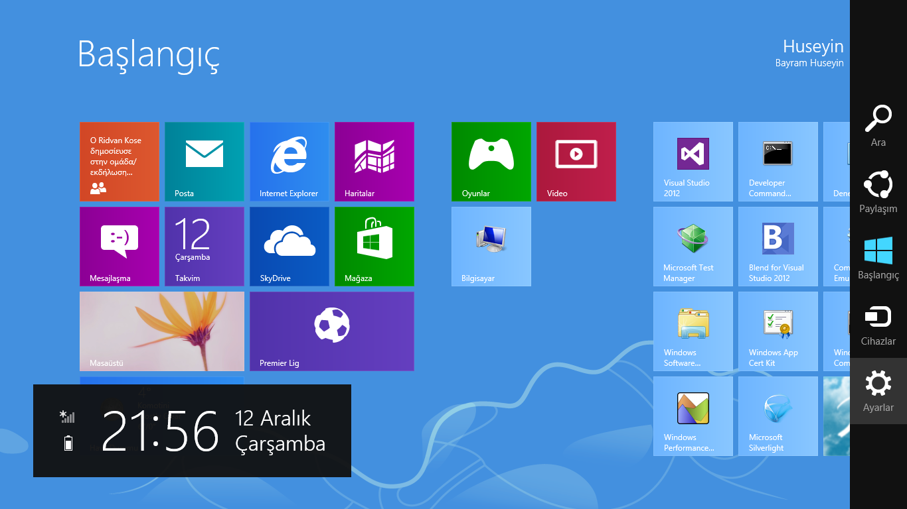Open the Windows Performance tile
The width and height of the screenshot is (907, 509).
click(693, 416)
